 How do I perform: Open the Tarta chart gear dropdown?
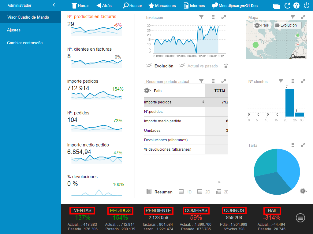[x=303, y=191]
